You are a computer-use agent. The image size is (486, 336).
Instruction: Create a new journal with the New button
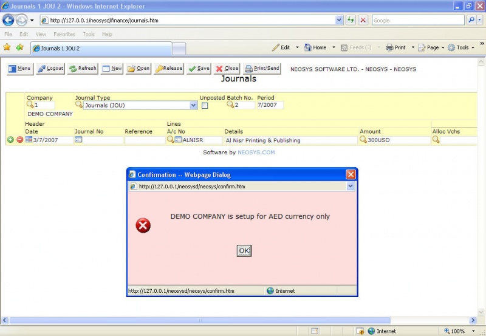coord(112,69)
